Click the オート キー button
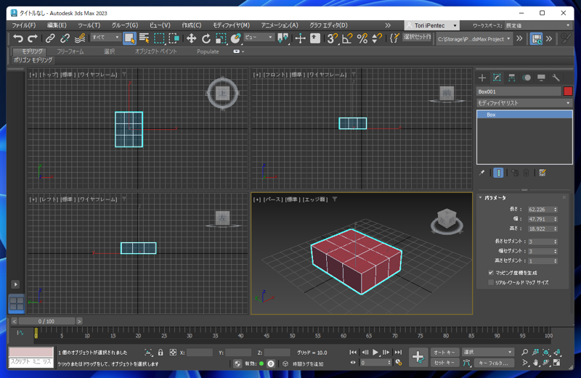Image resolution: width=581 pixels, height=378 pixels. click(x=444, y=353)
